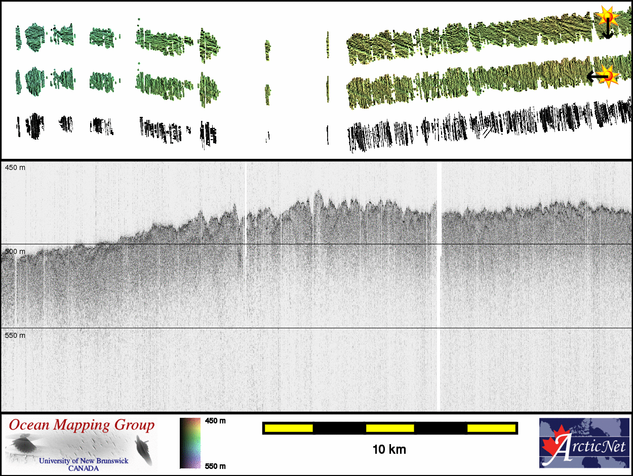Screen dimensions: 633x476
Task: Click the 10 km scale bar label
Action: point(389,449)
